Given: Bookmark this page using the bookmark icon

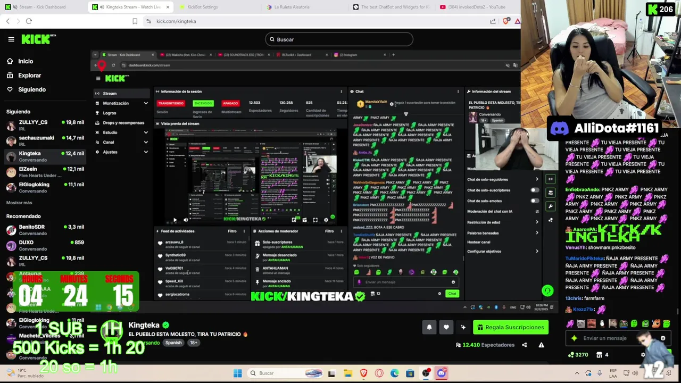Looking at the screenshot, I should (135, 21).
